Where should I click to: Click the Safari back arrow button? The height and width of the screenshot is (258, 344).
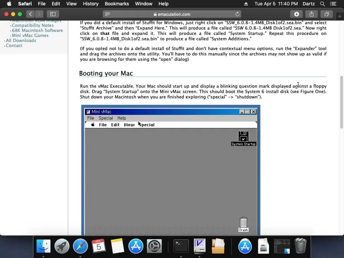pos(31,14)
